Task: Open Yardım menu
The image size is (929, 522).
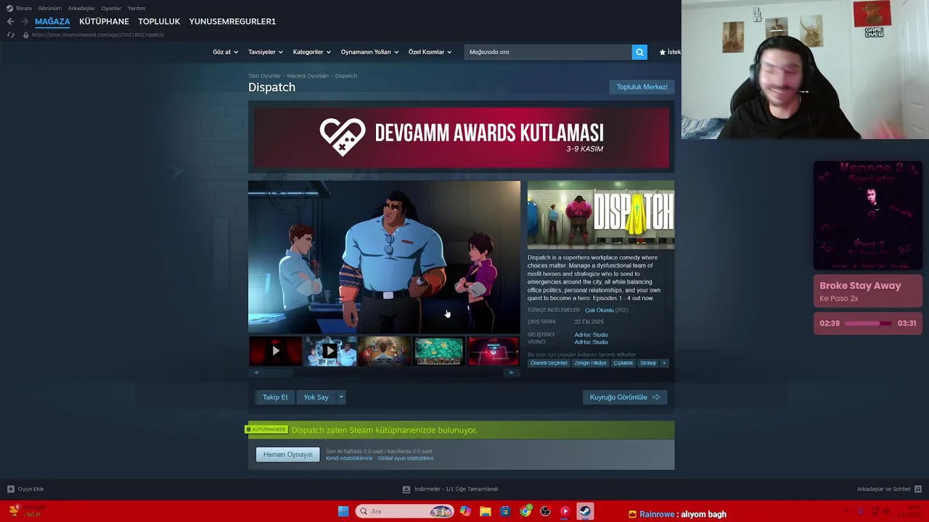Action: 136,8
